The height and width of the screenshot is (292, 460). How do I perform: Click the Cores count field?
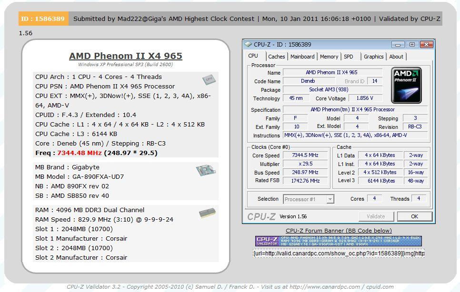[374, 199]
